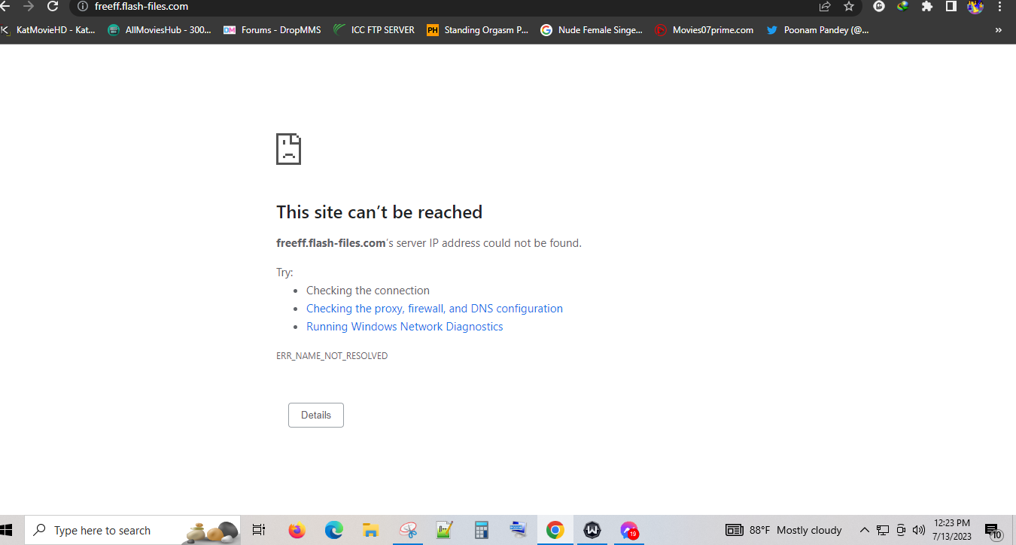Image resolution: width=1016 pixels, height=545 pixels.
Task: Click the 'Type here to search' taskbar box
Action: point(133,530)
